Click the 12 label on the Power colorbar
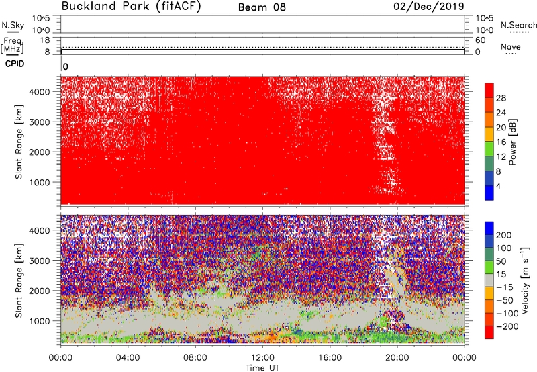This screenshot has height=372, width=537. 501,157
